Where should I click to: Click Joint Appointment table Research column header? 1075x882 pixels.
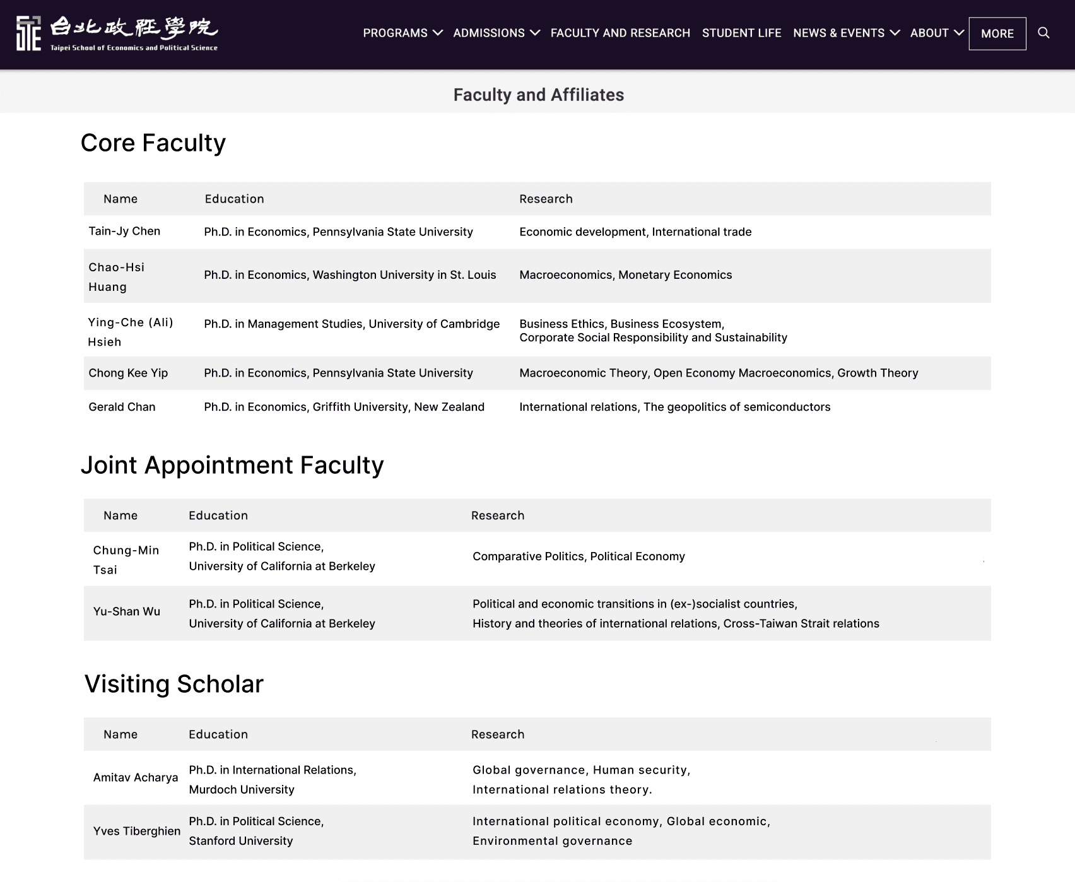498,515
